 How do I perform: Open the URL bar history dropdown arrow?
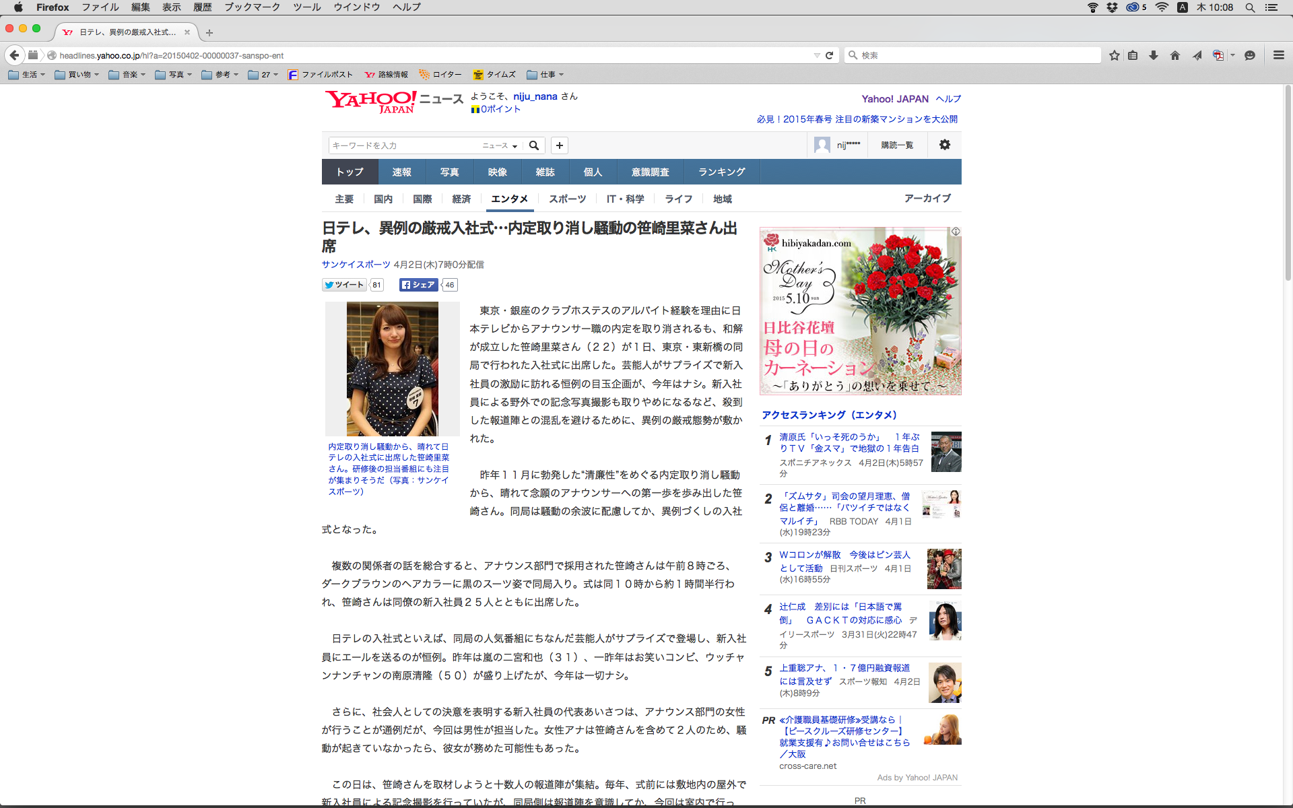tap(817, 55)
